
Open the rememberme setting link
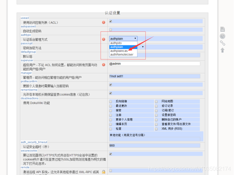point(29,90)
